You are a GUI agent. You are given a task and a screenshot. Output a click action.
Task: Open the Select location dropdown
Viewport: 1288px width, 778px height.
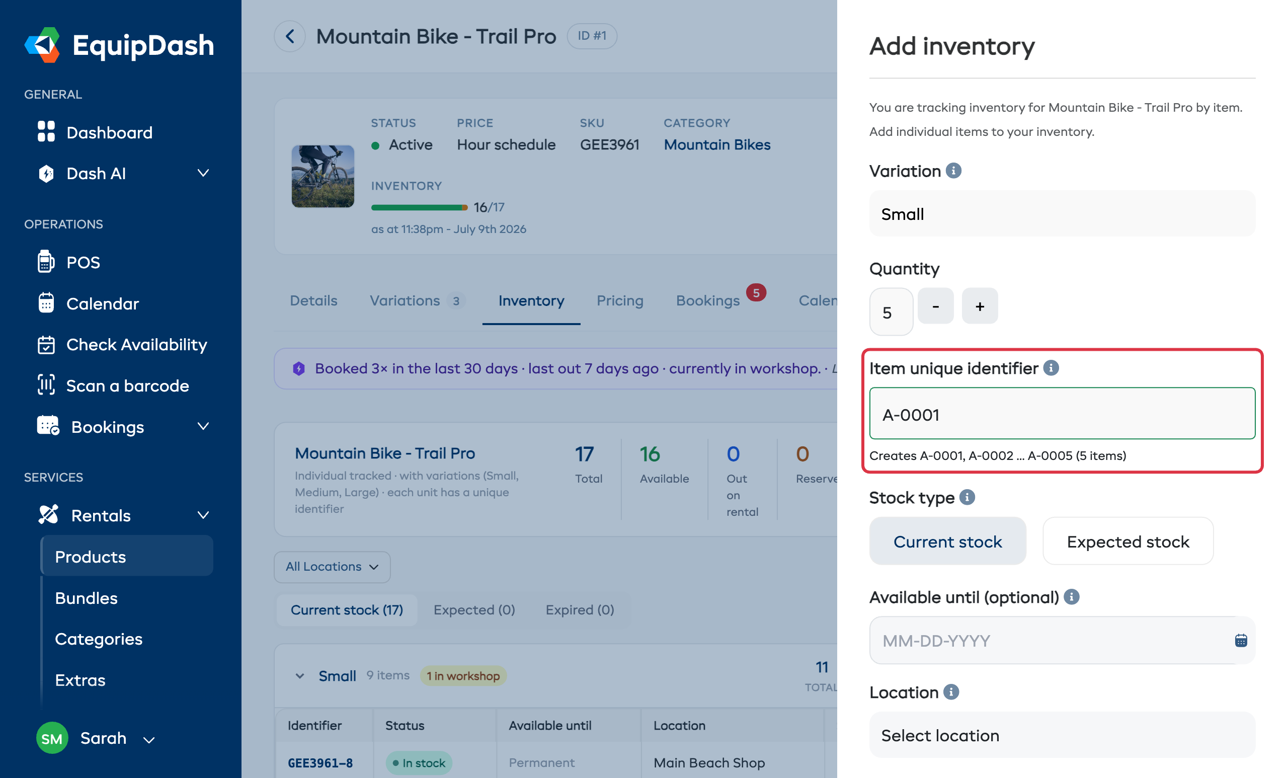pos(1062,735)
